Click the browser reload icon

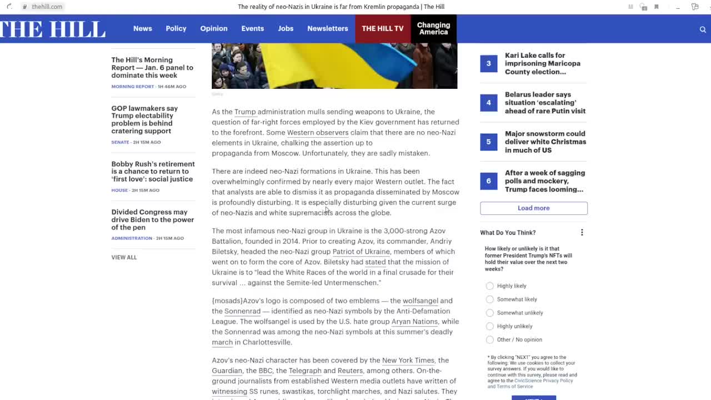click(9, 7)
